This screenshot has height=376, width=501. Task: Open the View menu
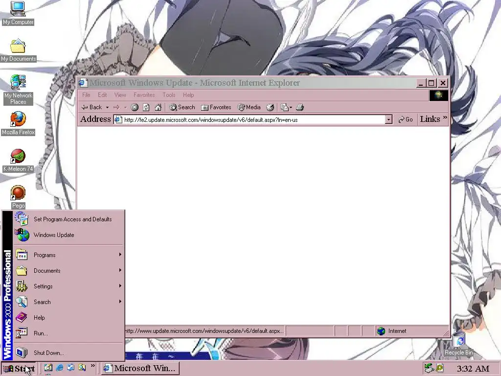(x=120, y=95)
